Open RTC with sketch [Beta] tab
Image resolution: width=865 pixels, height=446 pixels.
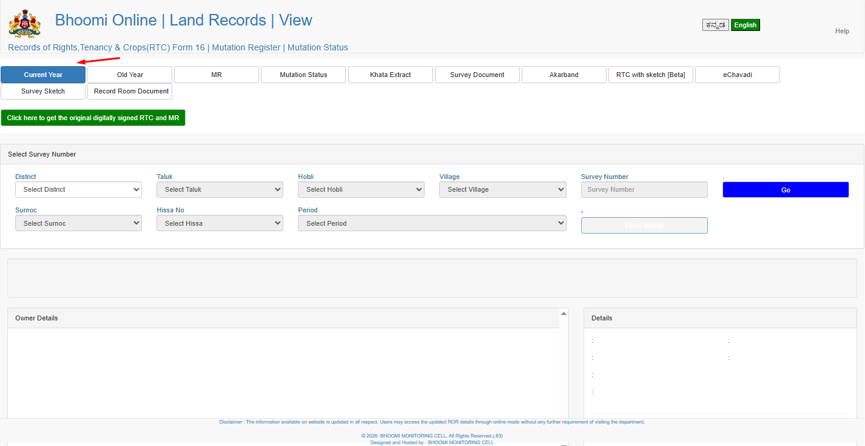click(651, 75)
